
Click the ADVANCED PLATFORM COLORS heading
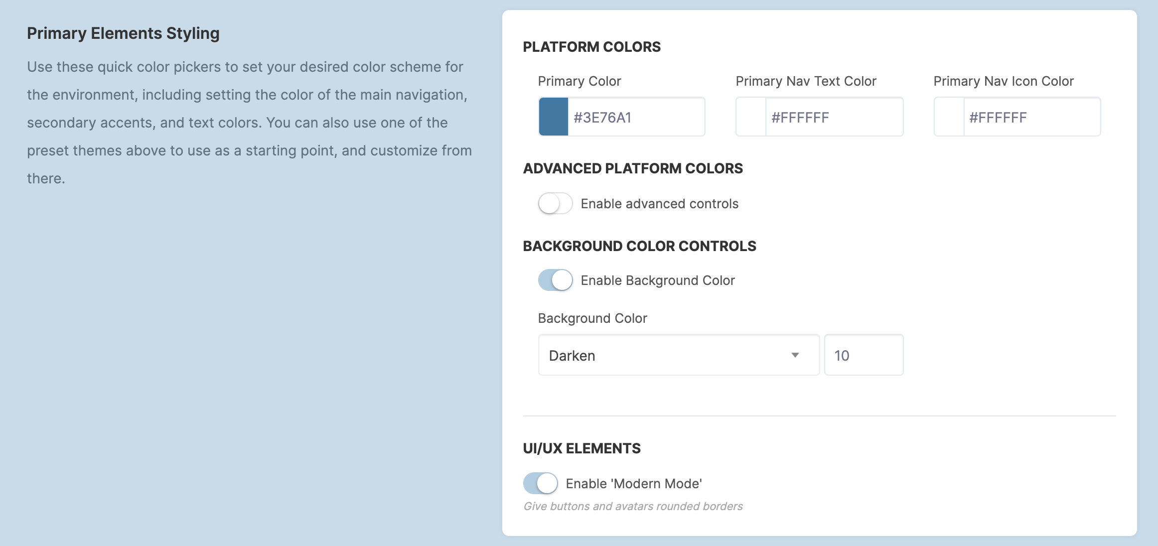[x=633, y=168]
